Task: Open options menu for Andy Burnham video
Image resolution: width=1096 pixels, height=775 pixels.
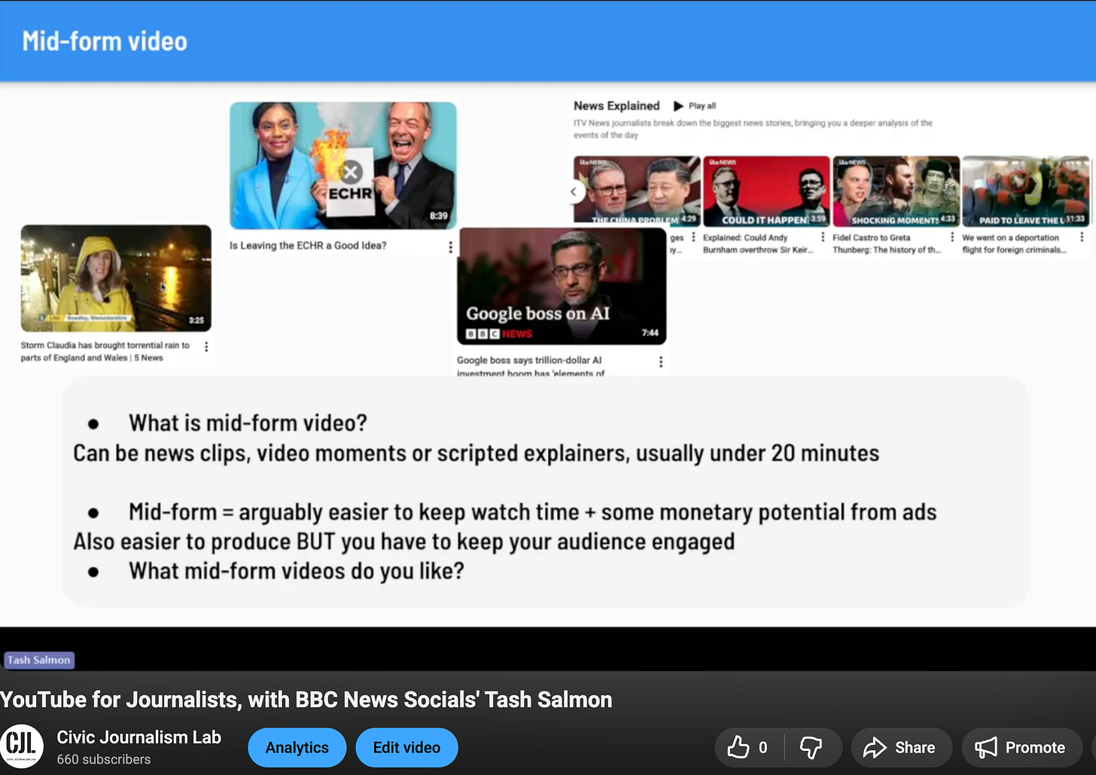Action: pyautogui.click(x=823, y=237)
